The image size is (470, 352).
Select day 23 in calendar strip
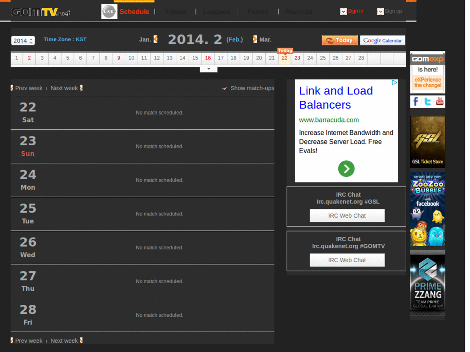(297, 58)
